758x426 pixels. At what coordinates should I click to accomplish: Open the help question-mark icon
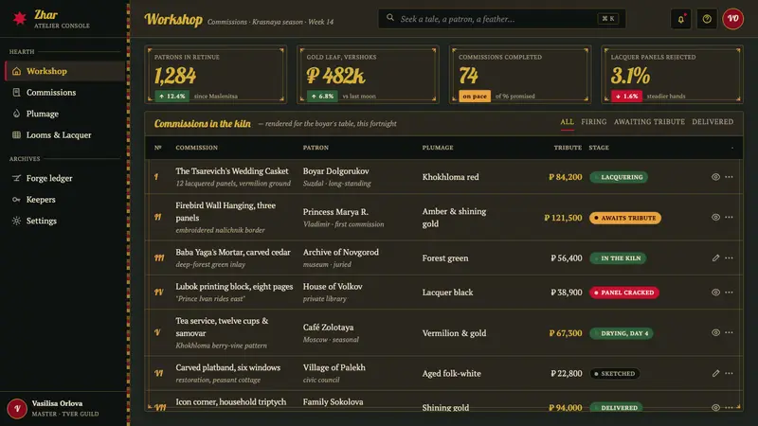707,19
